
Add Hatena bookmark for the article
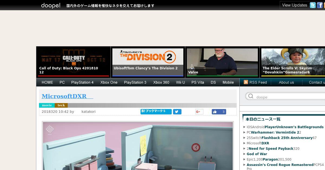pos(156,111)
